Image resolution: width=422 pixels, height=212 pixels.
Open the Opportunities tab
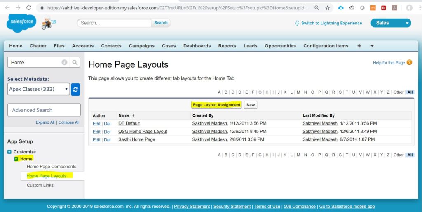tap(280, 46)
